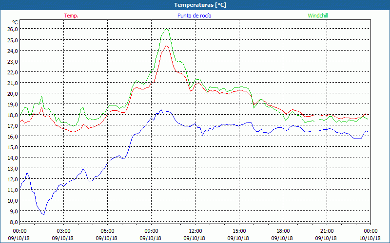
Task: Click the 11,0 y-axis value
Action: (13, 190)
